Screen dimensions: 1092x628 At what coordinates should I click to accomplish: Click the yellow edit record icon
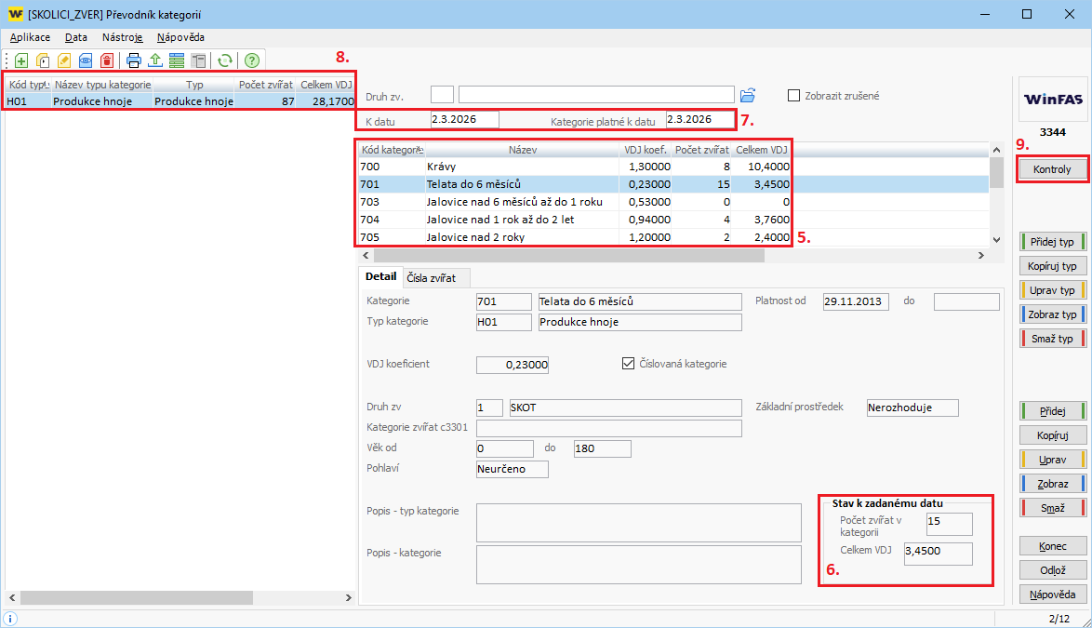coord(63,60)
